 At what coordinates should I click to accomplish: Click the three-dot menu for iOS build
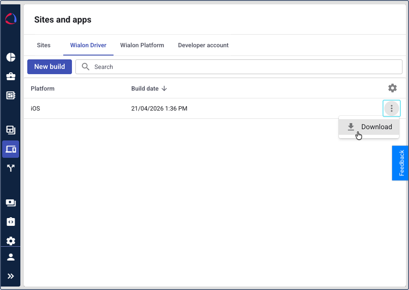tap(392, 108)
